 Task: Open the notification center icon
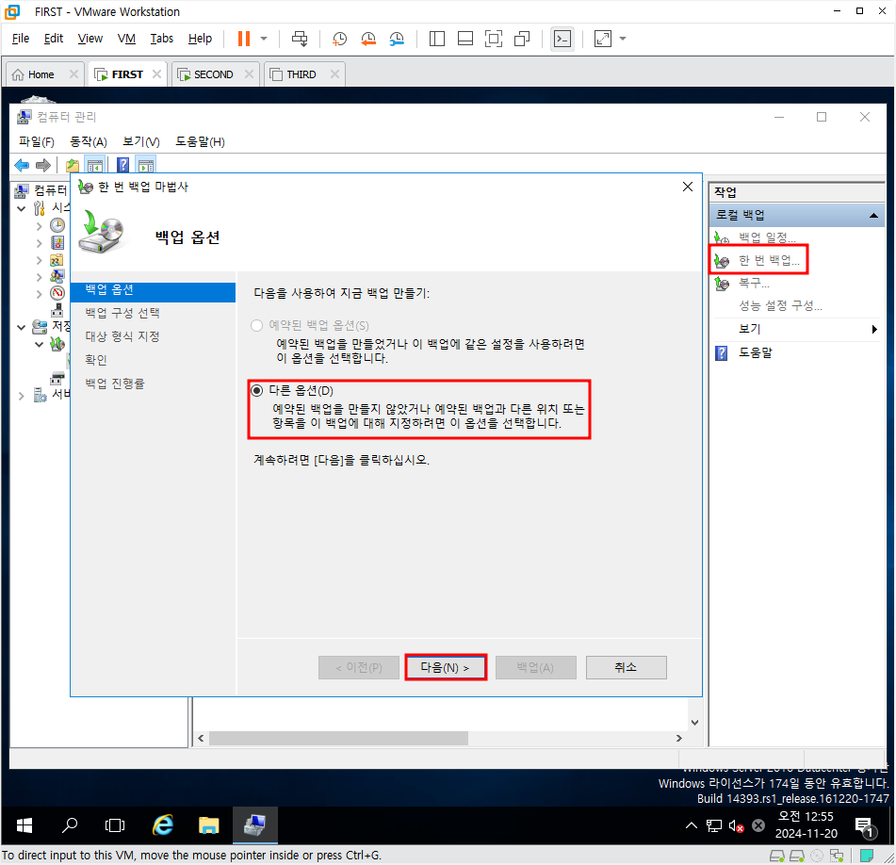864,826
